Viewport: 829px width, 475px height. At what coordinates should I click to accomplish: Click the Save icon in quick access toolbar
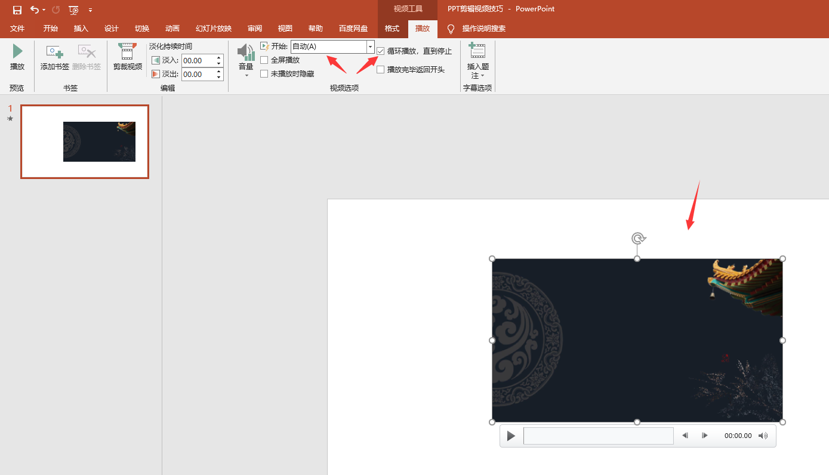17,10
